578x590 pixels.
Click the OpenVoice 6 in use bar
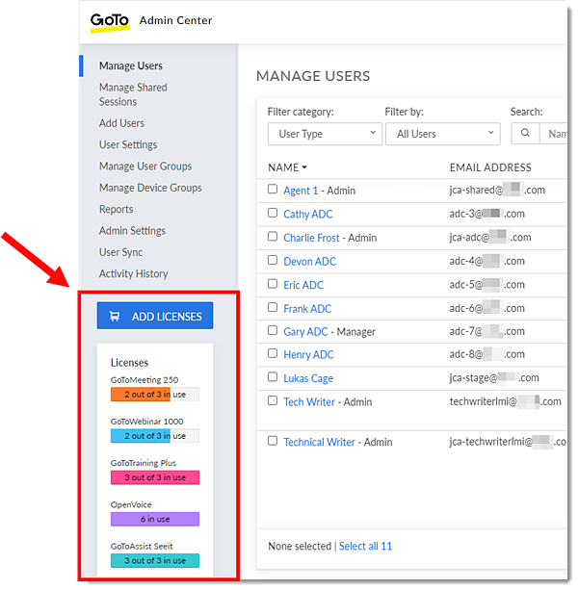154,519
